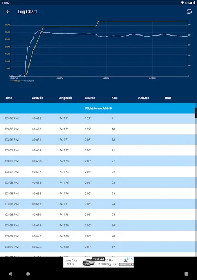This screenshot has width=197, height=280.
Task: Tap the Course column header
Action: click(90, 98)
